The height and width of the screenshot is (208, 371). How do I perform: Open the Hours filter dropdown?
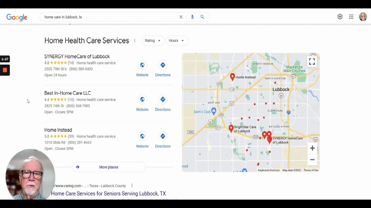tap(177, 41)
